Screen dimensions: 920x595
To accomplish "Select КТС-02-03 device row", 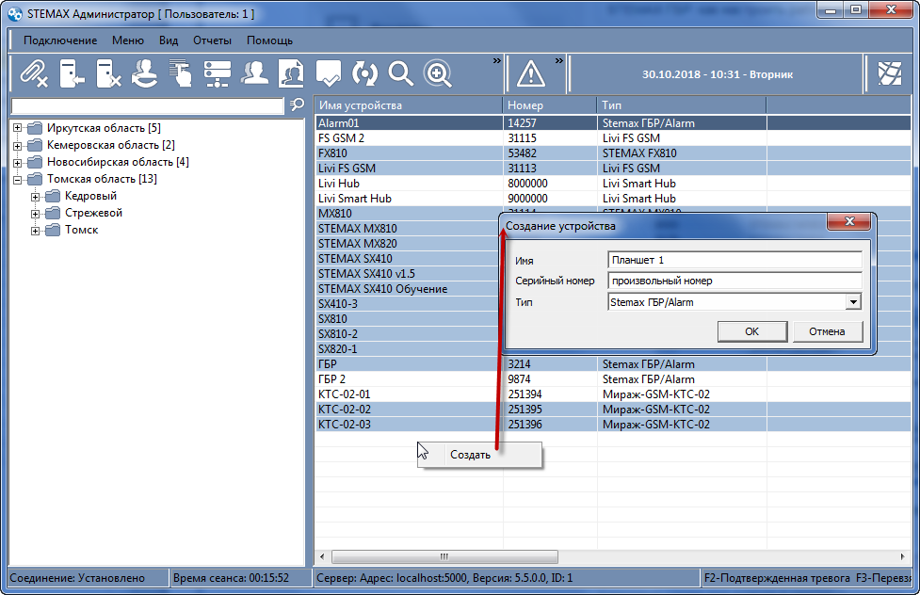I will click(613, 425).
